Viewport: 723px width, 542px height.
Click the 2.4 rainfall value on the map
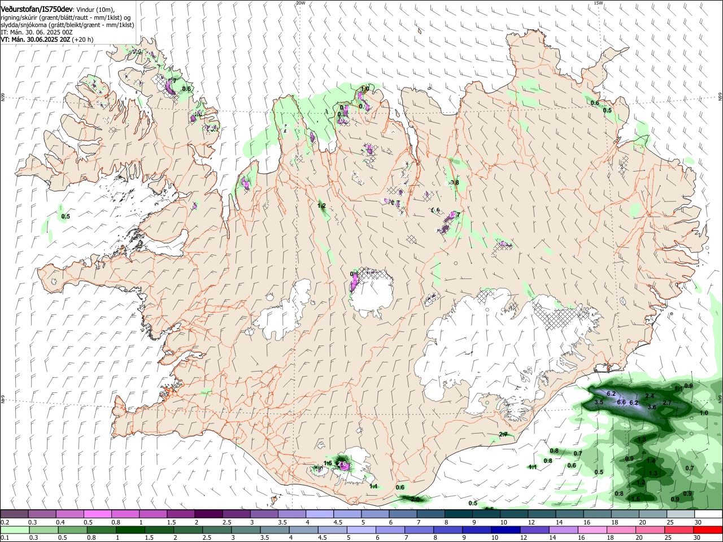click(x=650, y=396)
